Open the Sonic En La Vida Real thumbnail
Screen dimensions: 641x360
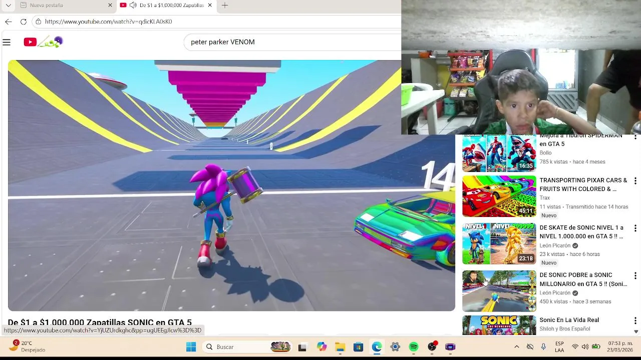click(499, 325)
